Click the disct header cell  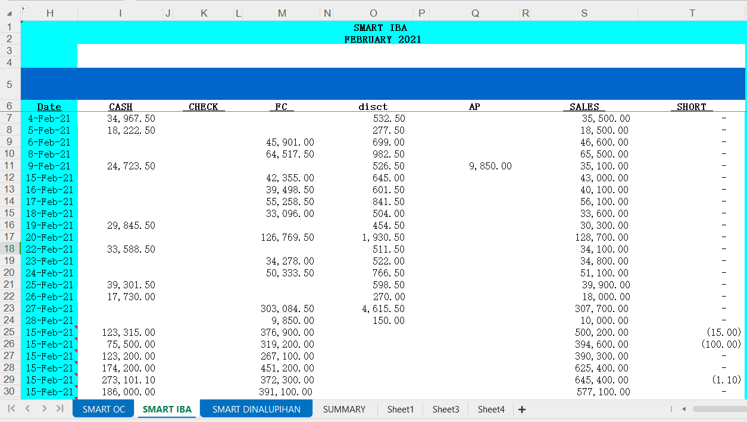pyautogui.click(x=373, y=106)
